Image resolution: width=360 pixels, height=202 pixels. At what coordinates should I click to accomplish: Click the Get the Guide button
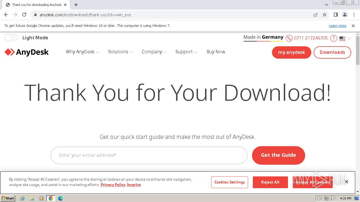coord(278,155)
